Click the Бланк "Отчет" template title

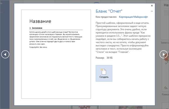(109, 11)
